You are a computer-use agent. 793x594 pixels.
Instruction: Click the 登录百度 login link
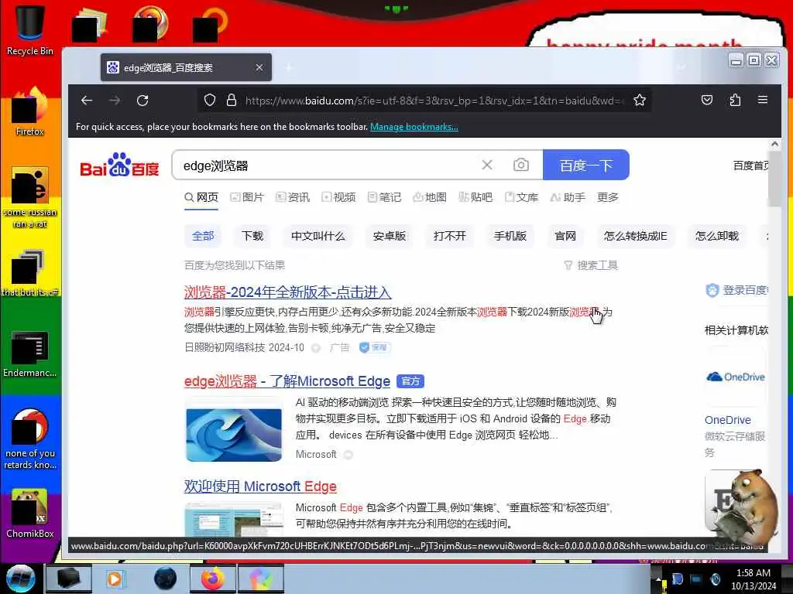coord(738,290)
